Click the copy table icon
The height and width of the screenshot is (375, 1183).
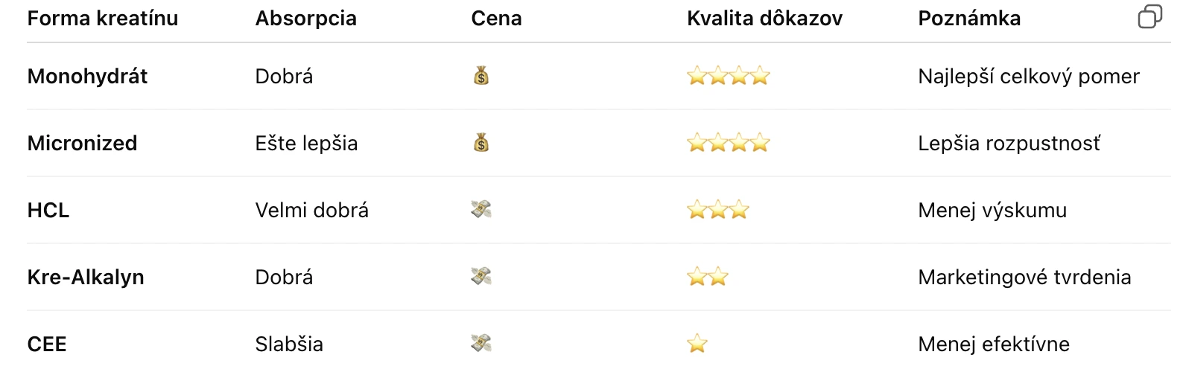(1149, 17)
